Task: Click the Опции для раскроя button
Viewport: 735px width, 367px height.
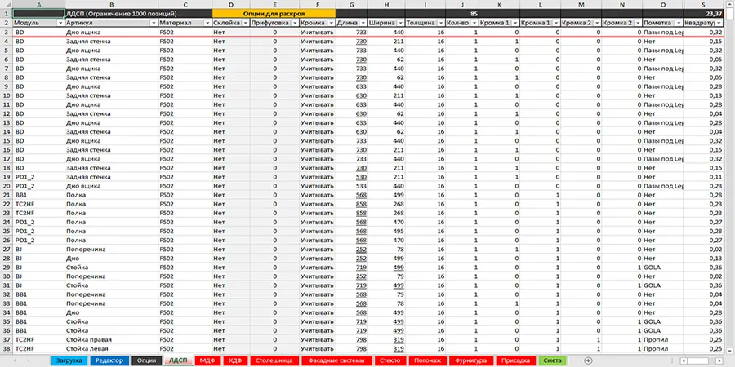Action: (x=274, y=14)
